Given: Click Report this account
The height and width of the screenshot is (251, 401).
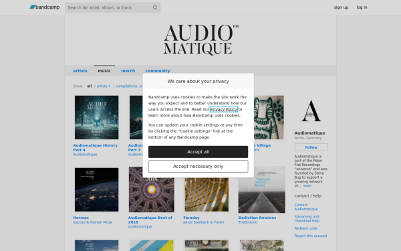Looking at the screenshot, I should pos(311,236).
